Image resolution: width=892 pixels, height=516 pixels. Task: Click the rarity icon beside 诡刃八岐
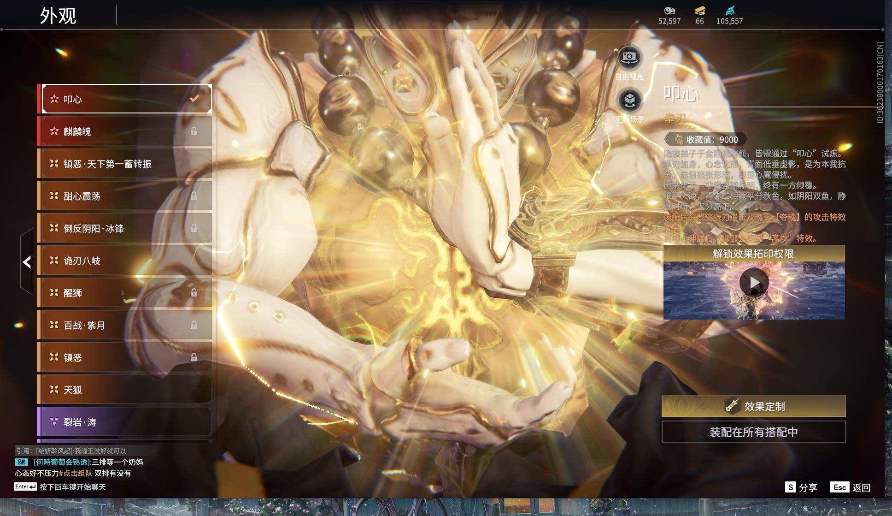54,261
